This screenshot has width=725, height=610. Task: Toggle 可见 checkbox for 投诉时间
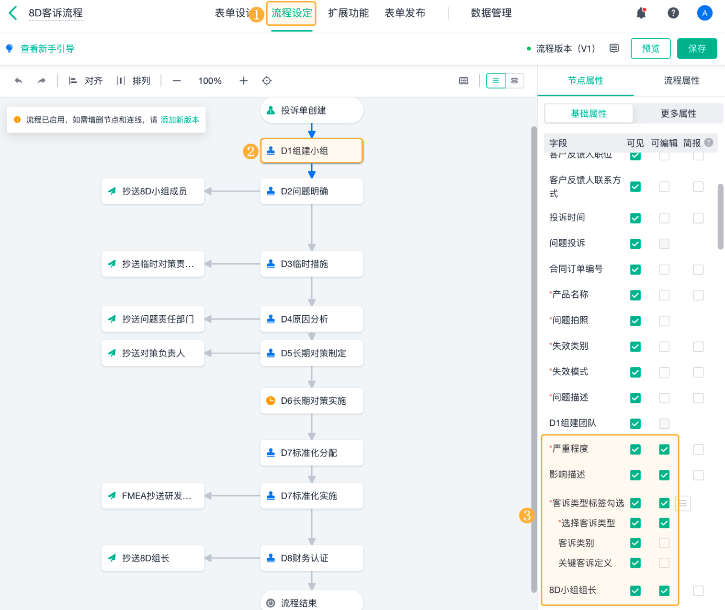point(635,218)
